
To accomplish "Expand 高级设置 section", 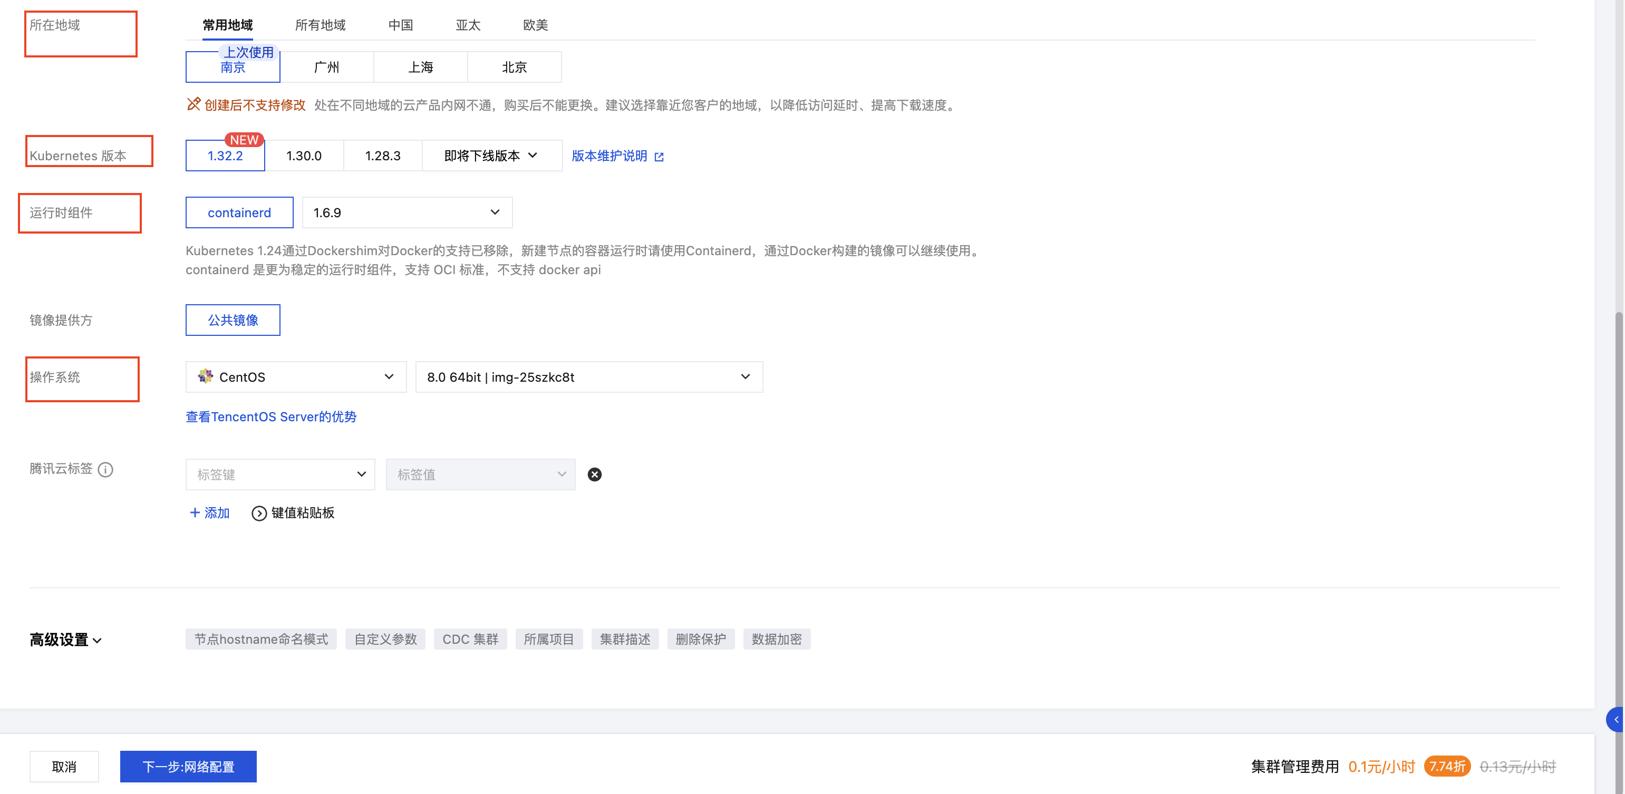I will pos(65,640).
